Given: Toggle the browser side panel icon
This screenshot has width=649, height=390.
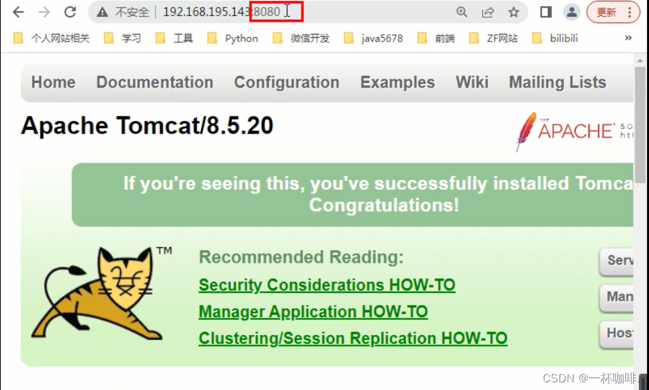Looking at the screenshot, I should [546, 12].
